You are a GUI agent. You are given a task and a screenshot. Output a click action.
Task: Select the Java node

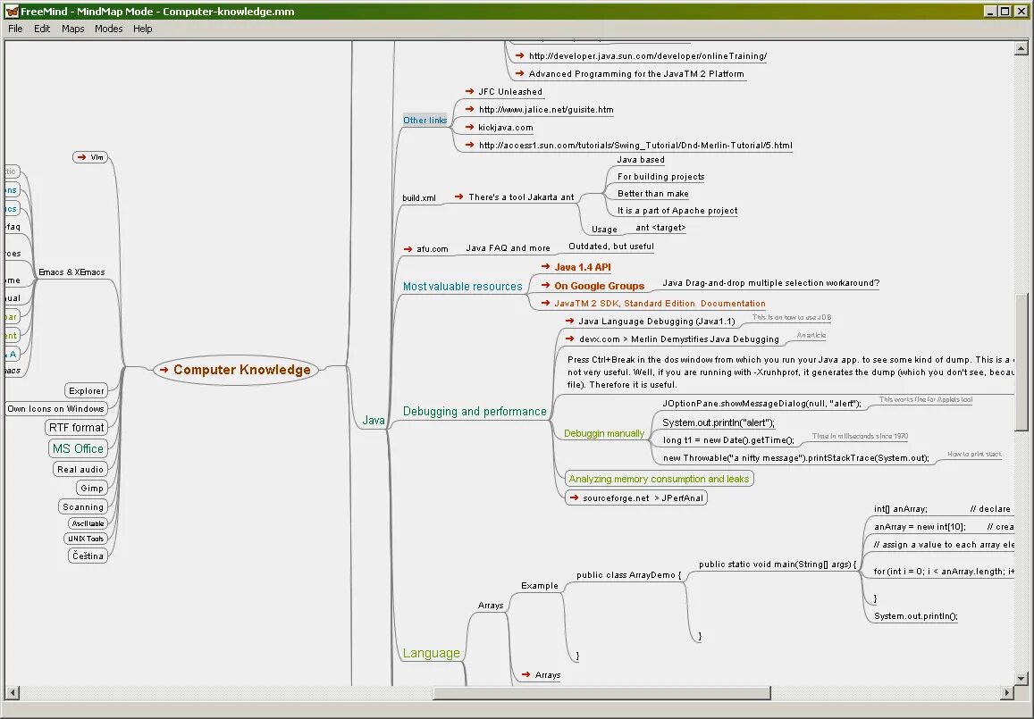pyautogui.click(x=374, y=421)
